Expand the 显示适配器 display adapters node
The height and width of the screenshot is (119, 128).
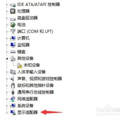tap(7, 113)
